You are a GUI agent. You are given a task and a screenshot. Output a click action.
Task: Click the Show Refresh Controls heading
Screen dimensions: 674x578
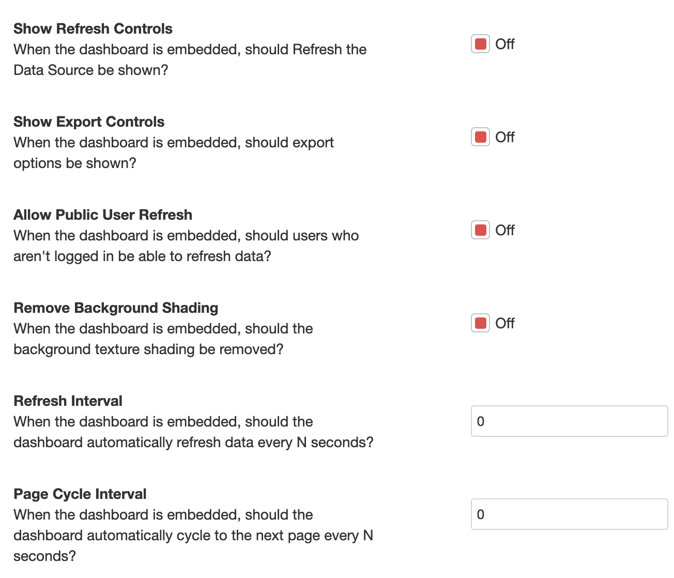[x=93, y=28]
